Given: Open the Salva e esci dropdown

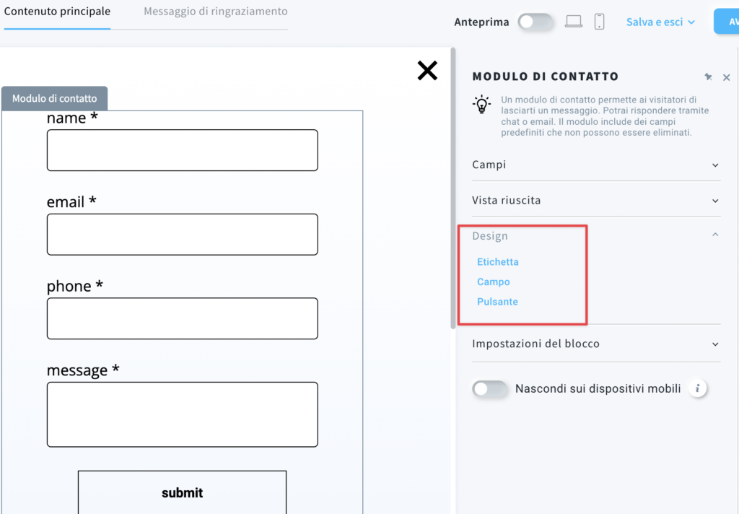Looking at the screenshot, I should (660, 22).
